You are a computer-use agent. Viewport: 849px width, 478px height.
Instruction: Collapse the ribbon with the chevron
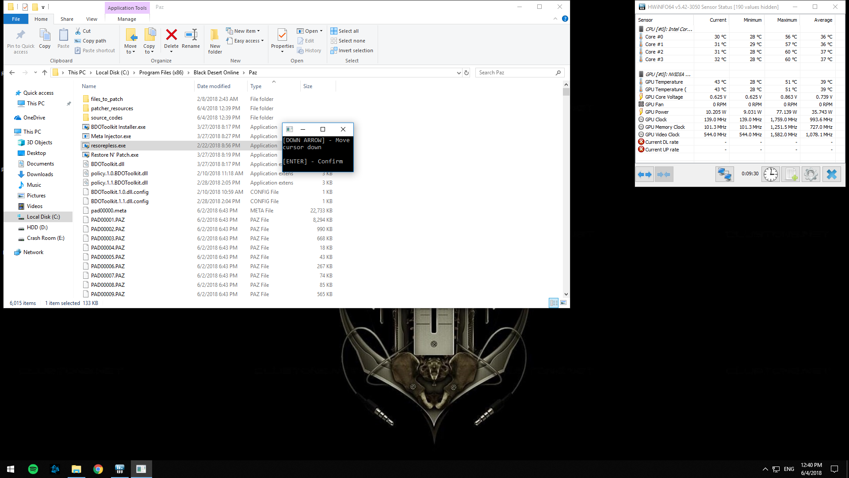click(555, 19)
